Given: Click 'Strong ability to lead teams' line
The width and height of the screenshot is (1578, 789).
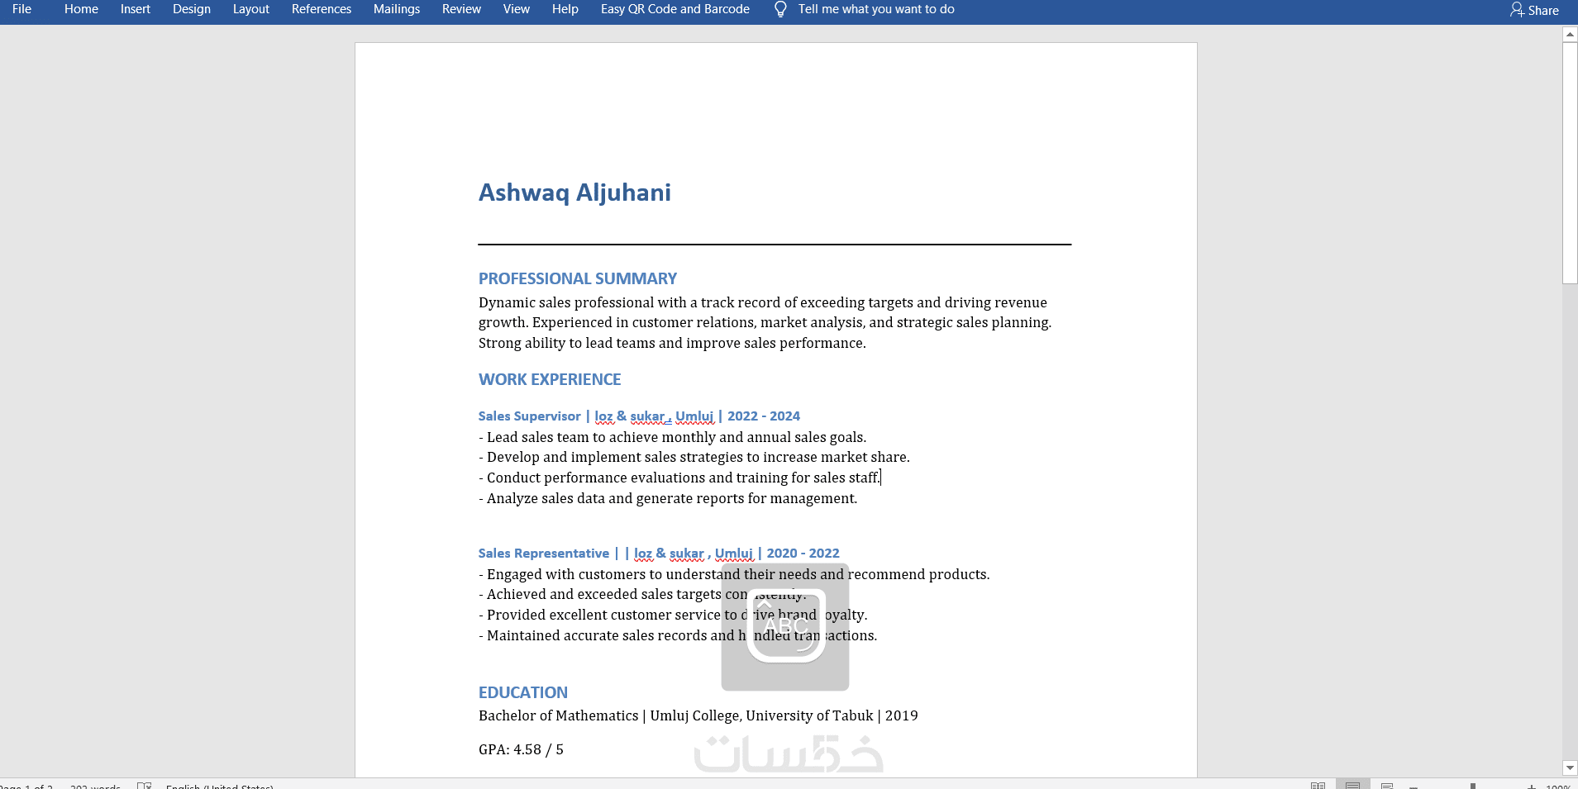Looking at the screenshot, I should click(672, 343).
